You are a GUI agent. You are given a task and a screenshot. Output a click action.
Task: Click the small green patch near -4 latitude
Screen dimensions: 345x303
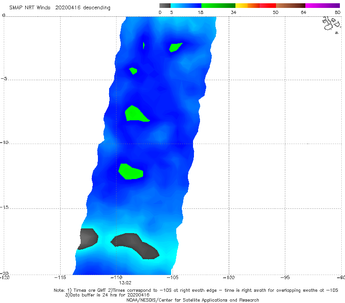coord(133,71)
